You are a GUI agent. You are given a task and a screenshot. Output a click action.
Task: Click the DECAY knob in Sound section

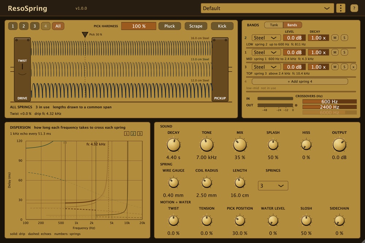point(173,145)
